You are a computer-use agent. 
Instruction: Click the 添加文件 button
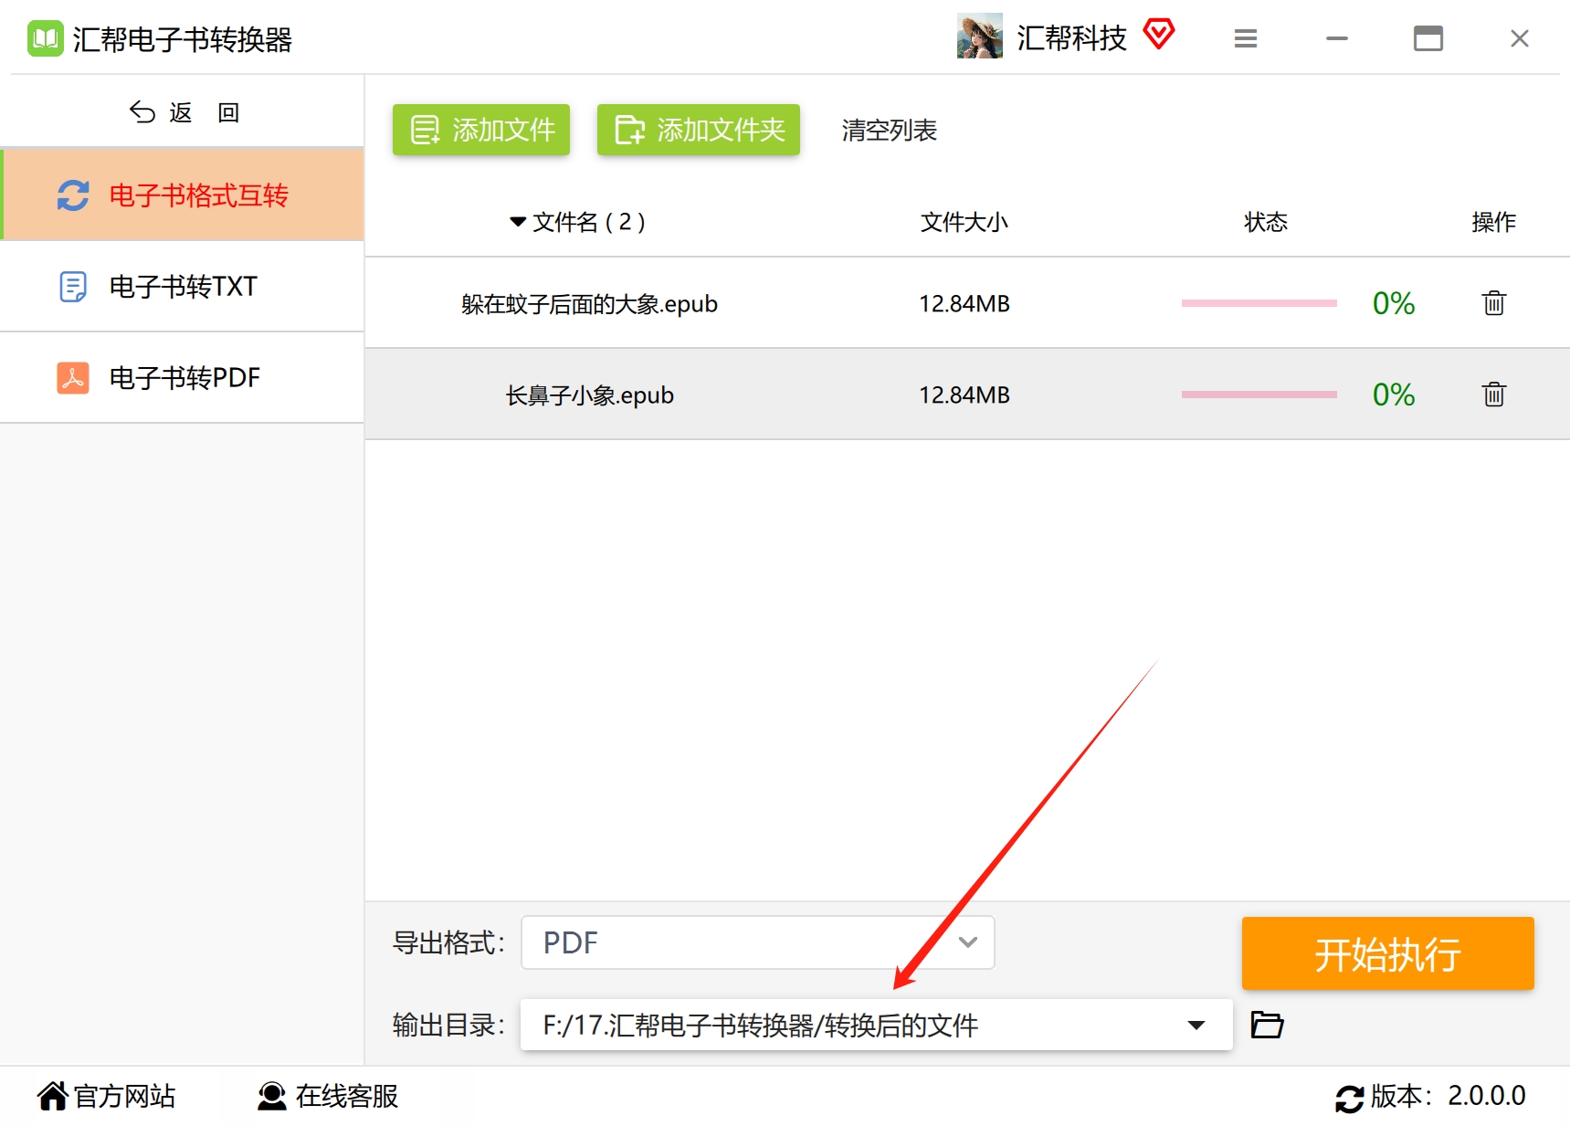pyautogui.click(x=481, y=130)
